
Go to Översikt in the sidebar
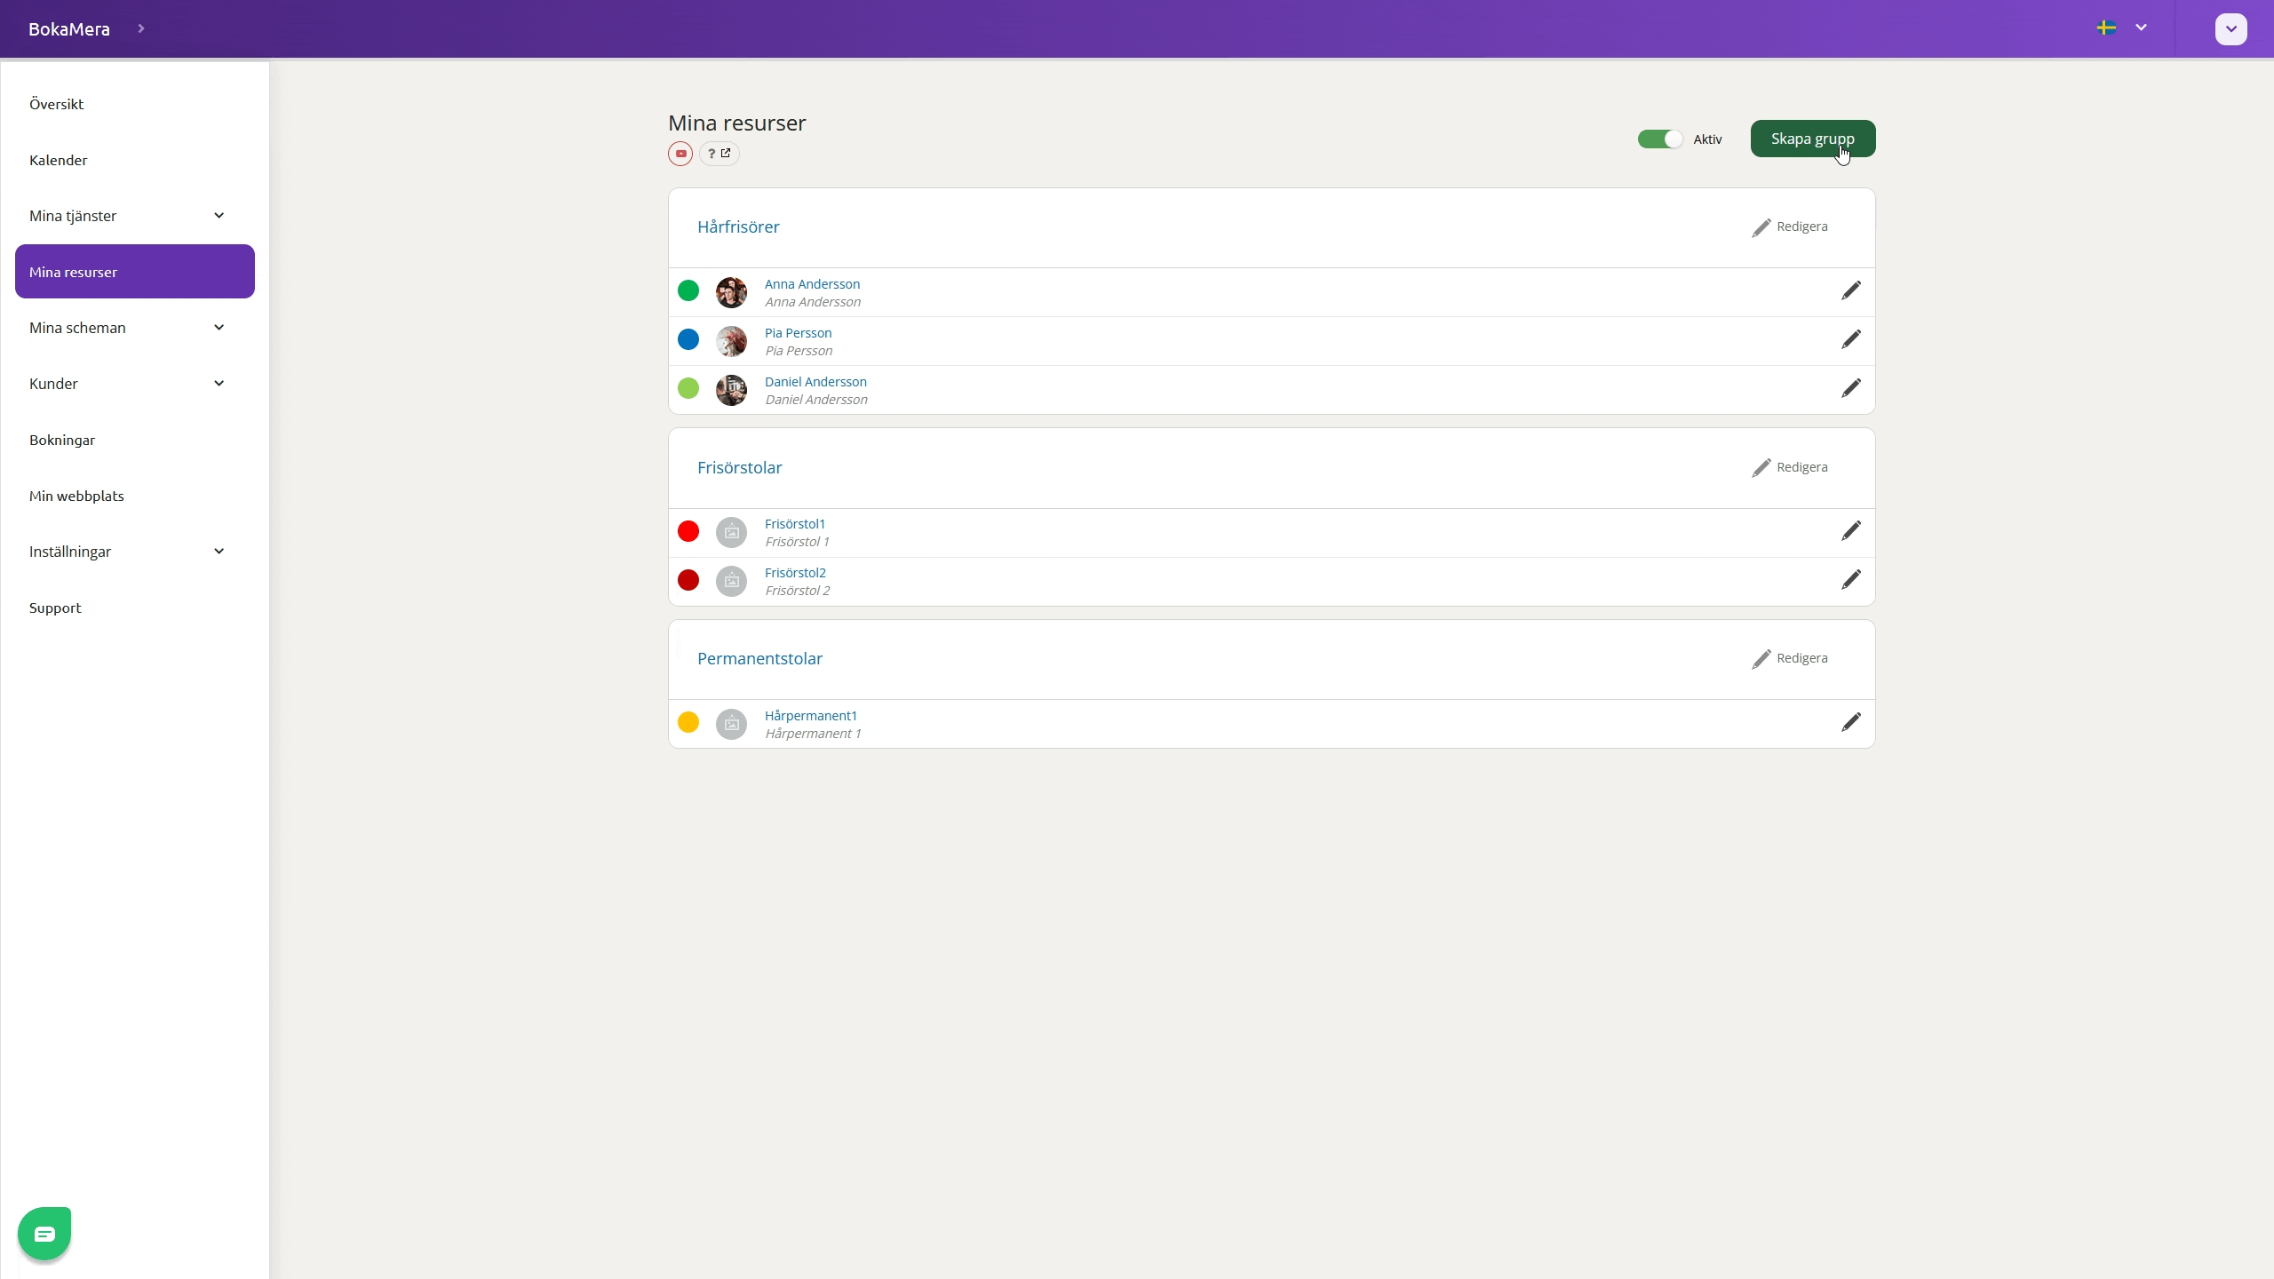(57, 104)
